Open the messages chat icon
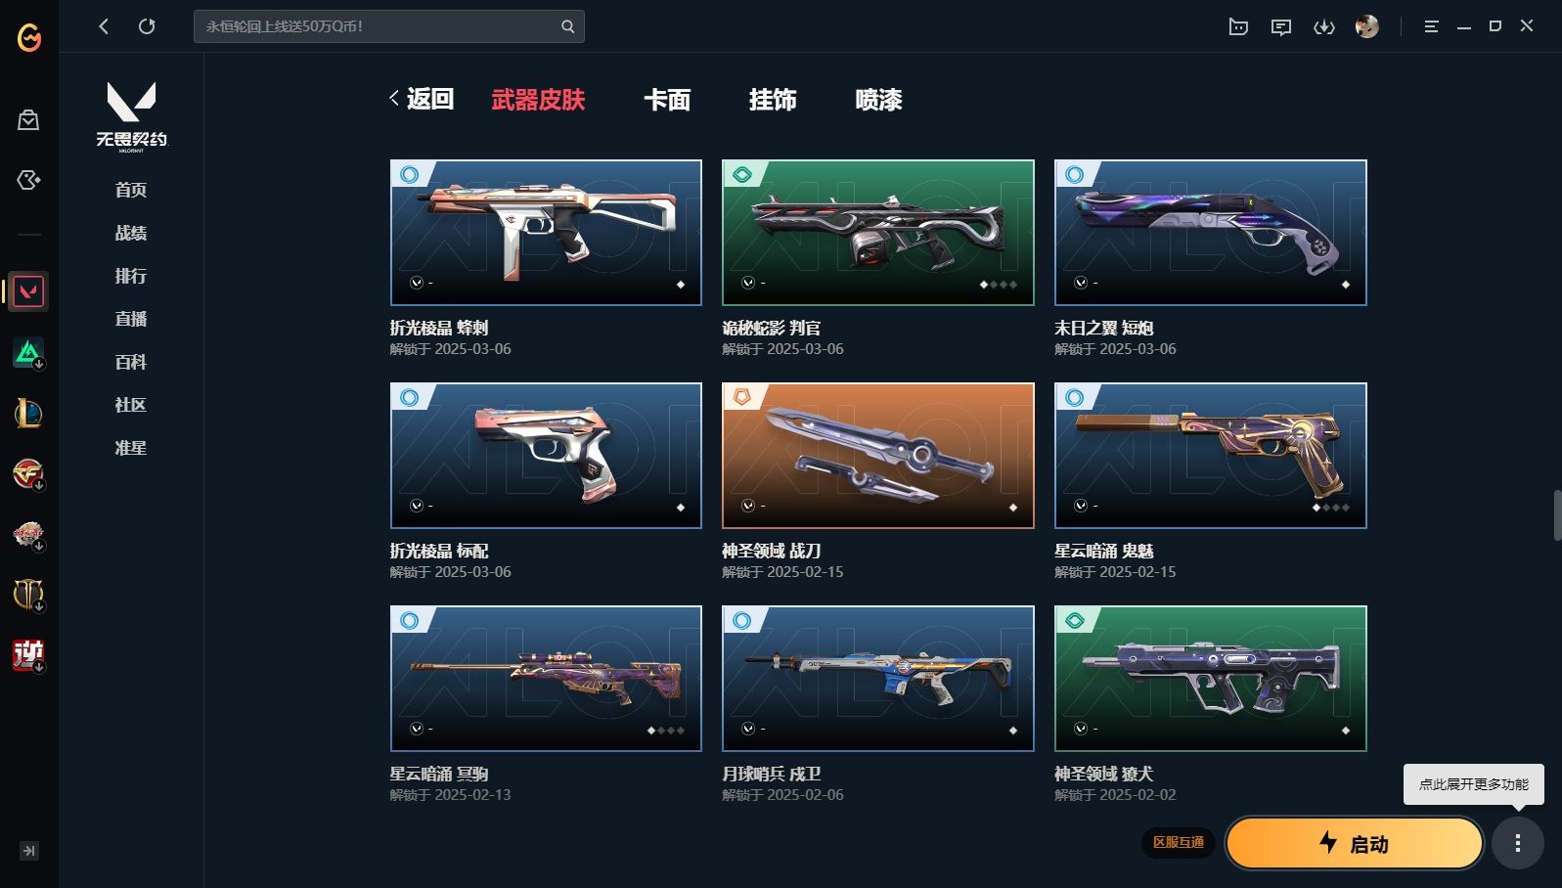The height and width of the screenshot is (888, 1562). (x=1281, y=27)
